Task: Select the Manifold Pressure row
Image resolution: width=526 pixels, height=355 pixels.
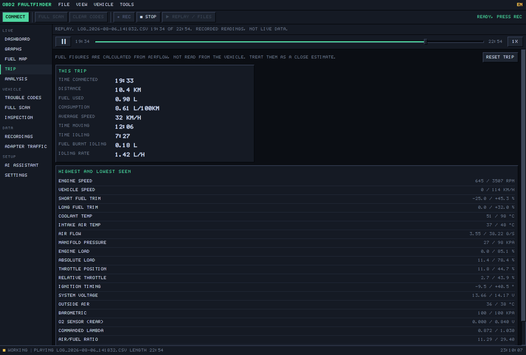Action: (287, 243)
